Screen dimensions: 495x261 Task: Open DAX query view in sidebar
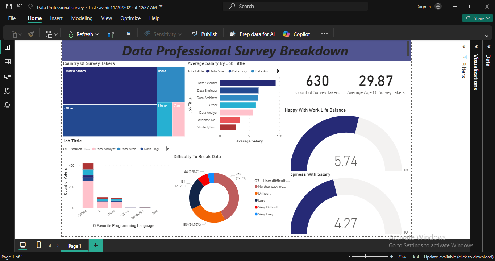click(8, 91)
